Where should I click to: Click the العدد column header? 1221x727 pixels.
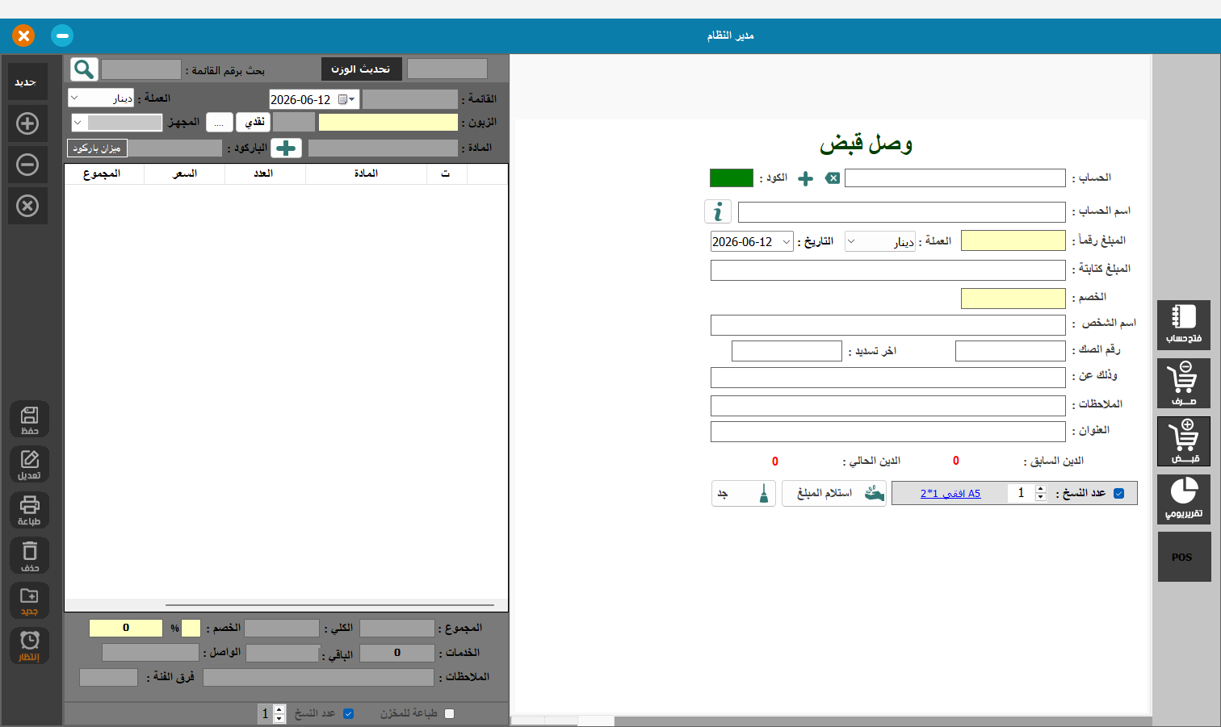[264, 173]
